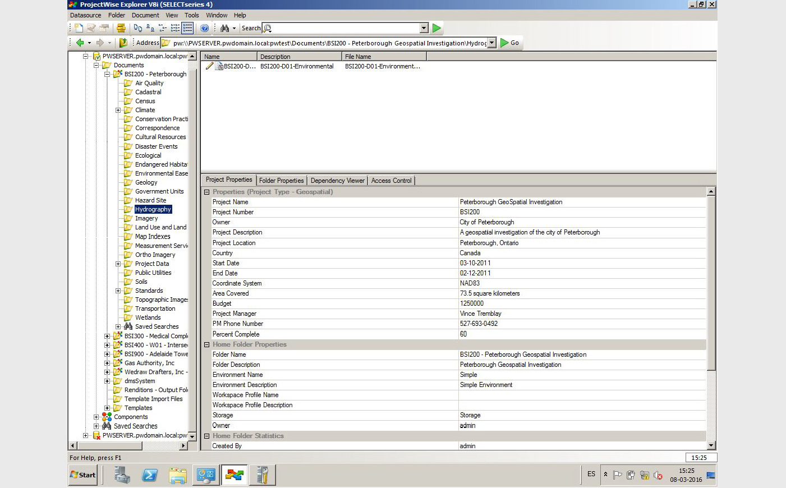786x488 pixels.
Task: Select the Hydrography folder
Action: tap(153, 209)
